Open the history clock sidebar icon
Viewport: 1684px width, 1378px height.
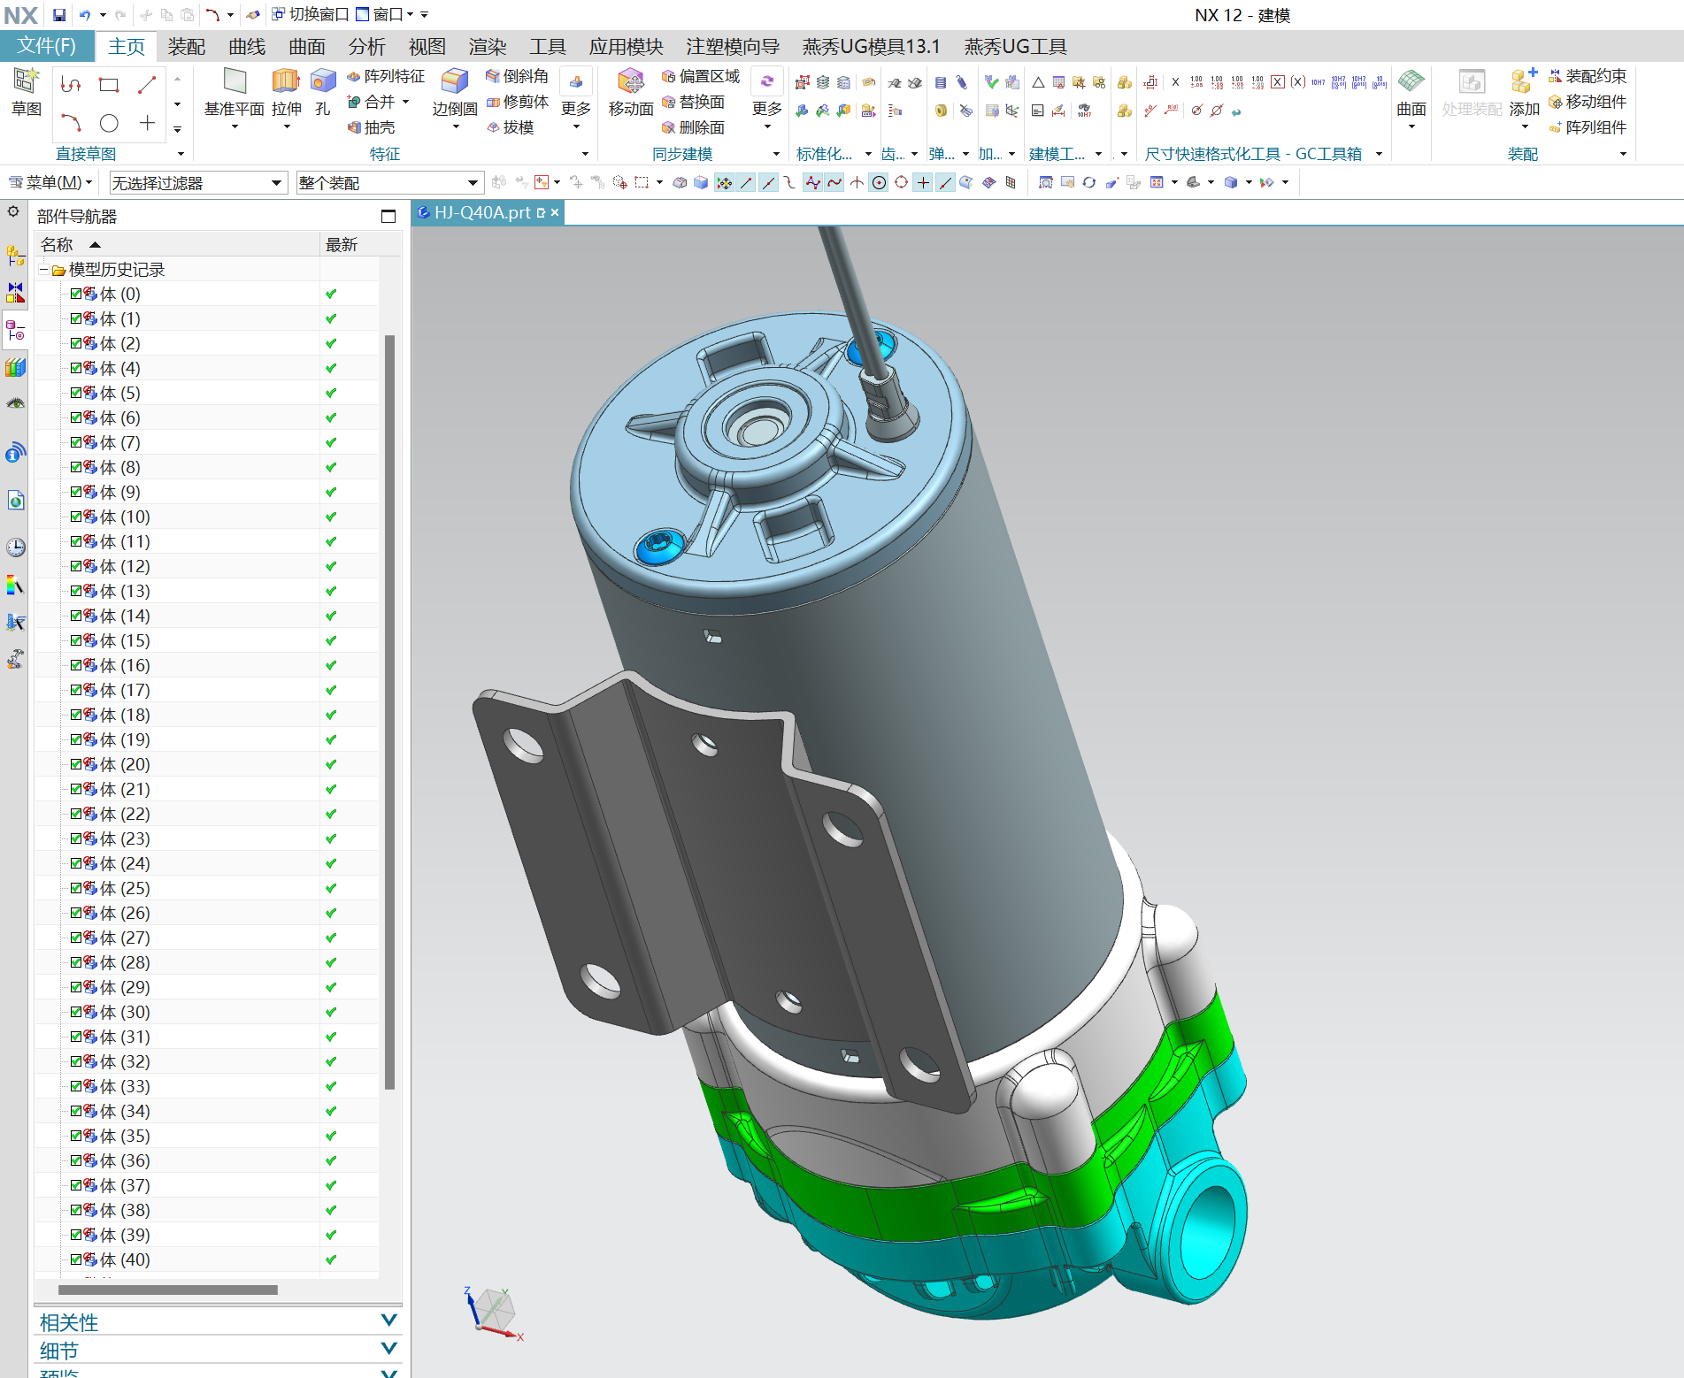pyautogui.click(x=16, y=547)
